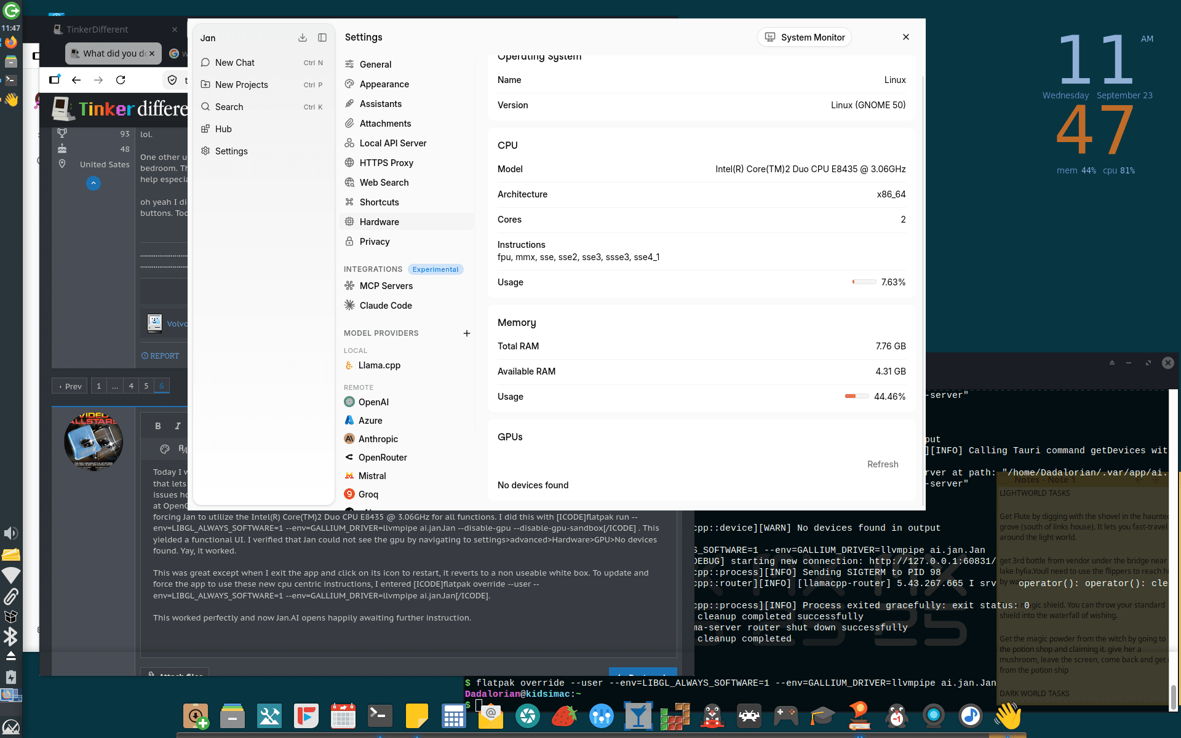Image resolution: width=1181 pixels, height=738 pixels.
Task: Open Appearance settings section
Action: [407, 84]
